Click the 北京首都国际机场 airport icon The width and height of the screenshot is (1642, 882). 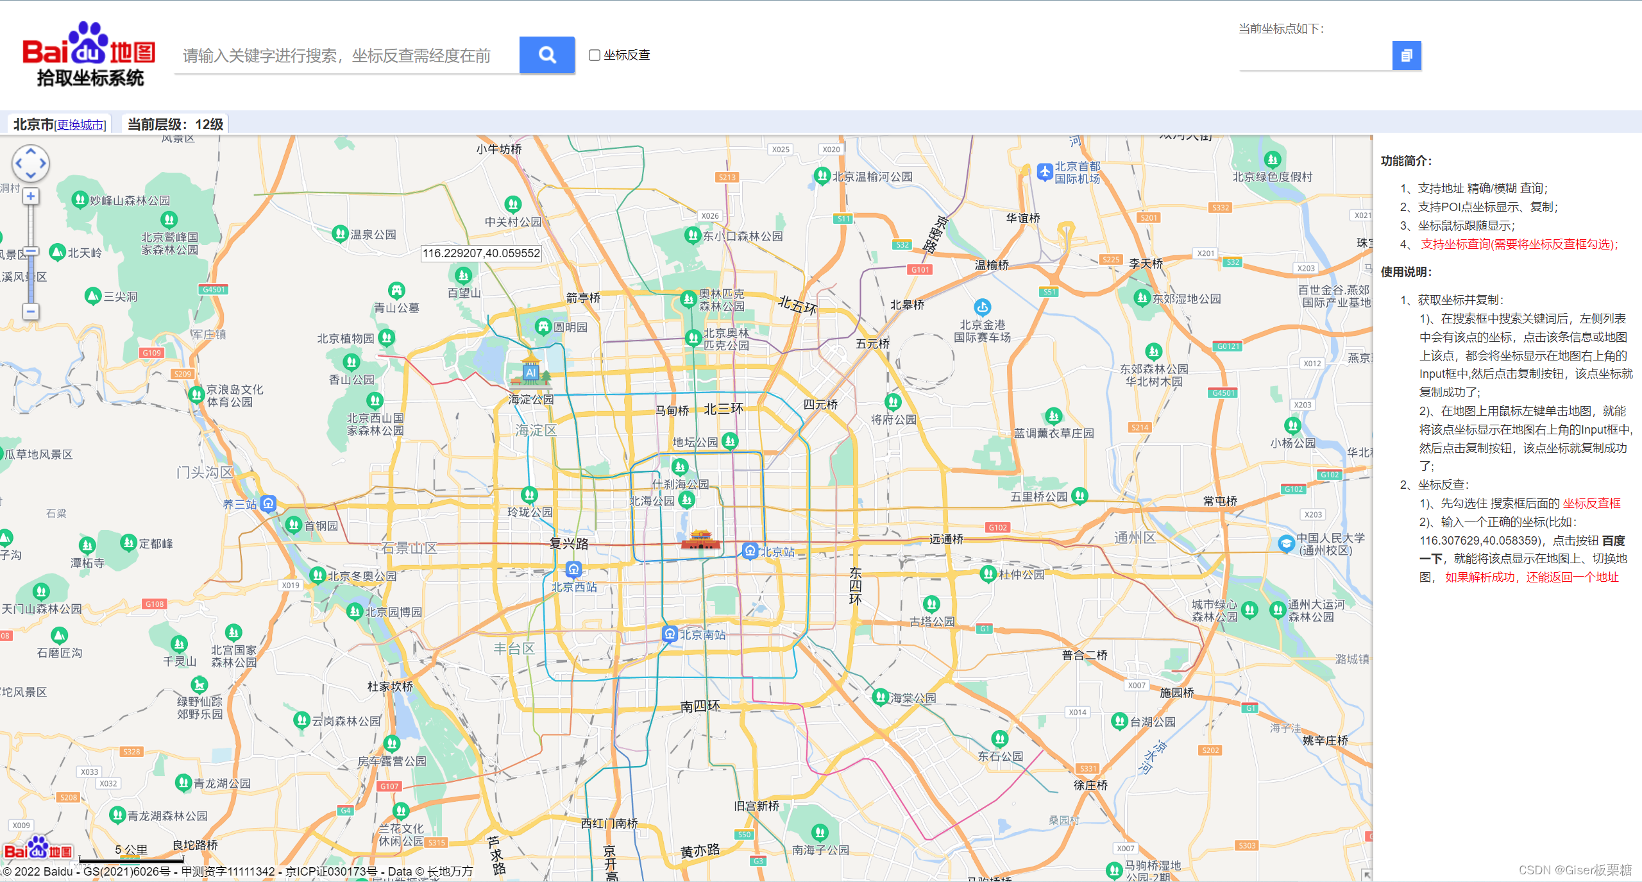[x=1045, y=171]
